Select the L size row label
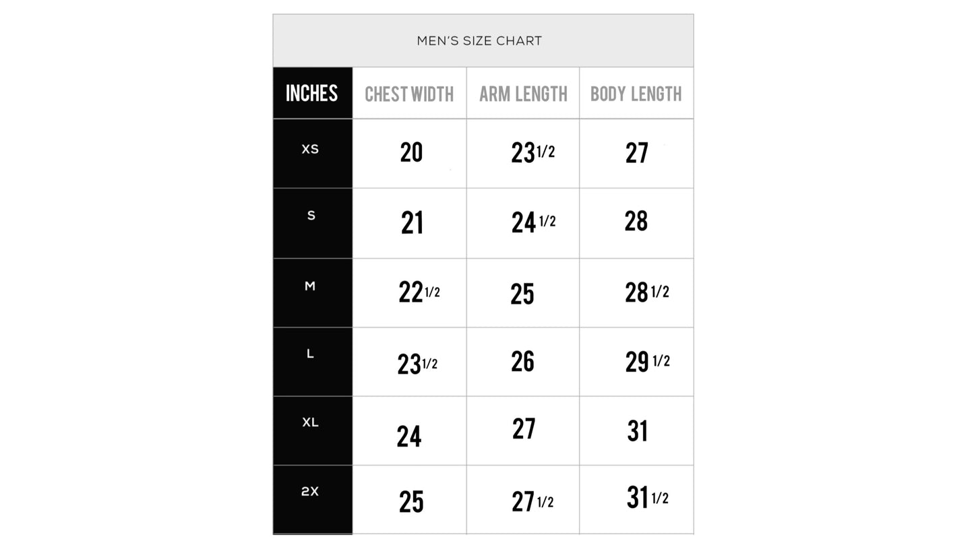The height and width of the screenshot is (547, 974). (310, 354)
